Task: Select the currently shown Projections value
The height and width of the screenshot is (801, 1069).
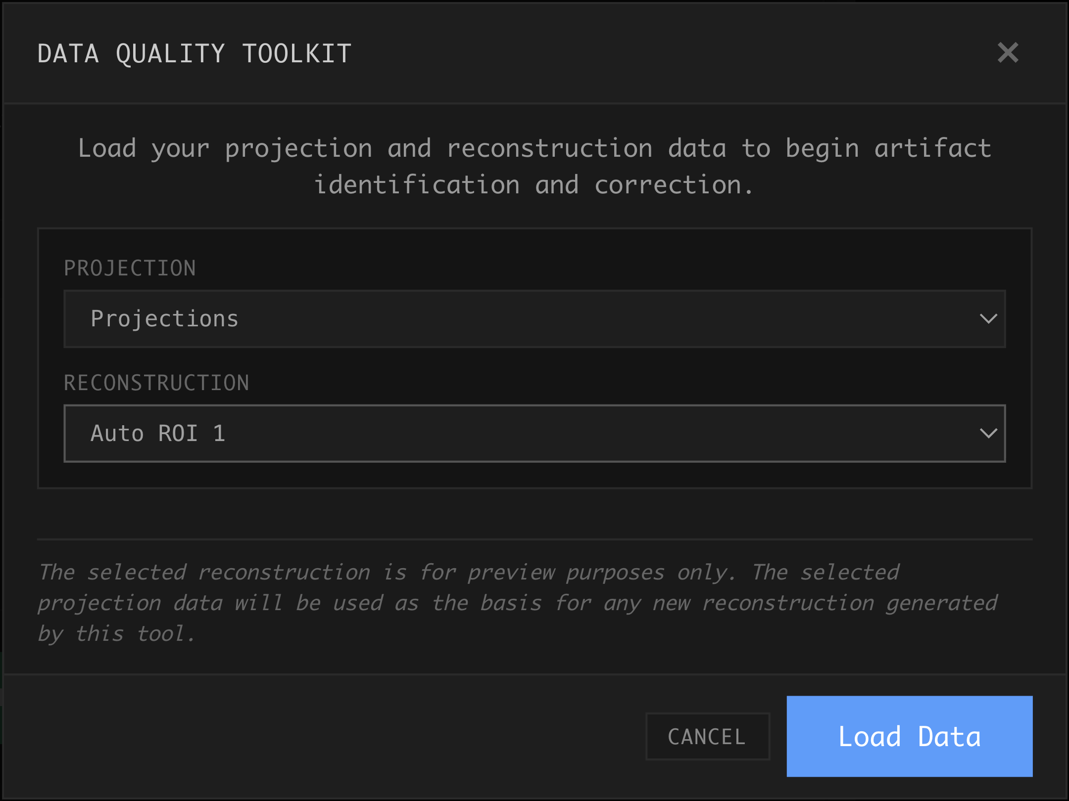Action: (165, 319)
